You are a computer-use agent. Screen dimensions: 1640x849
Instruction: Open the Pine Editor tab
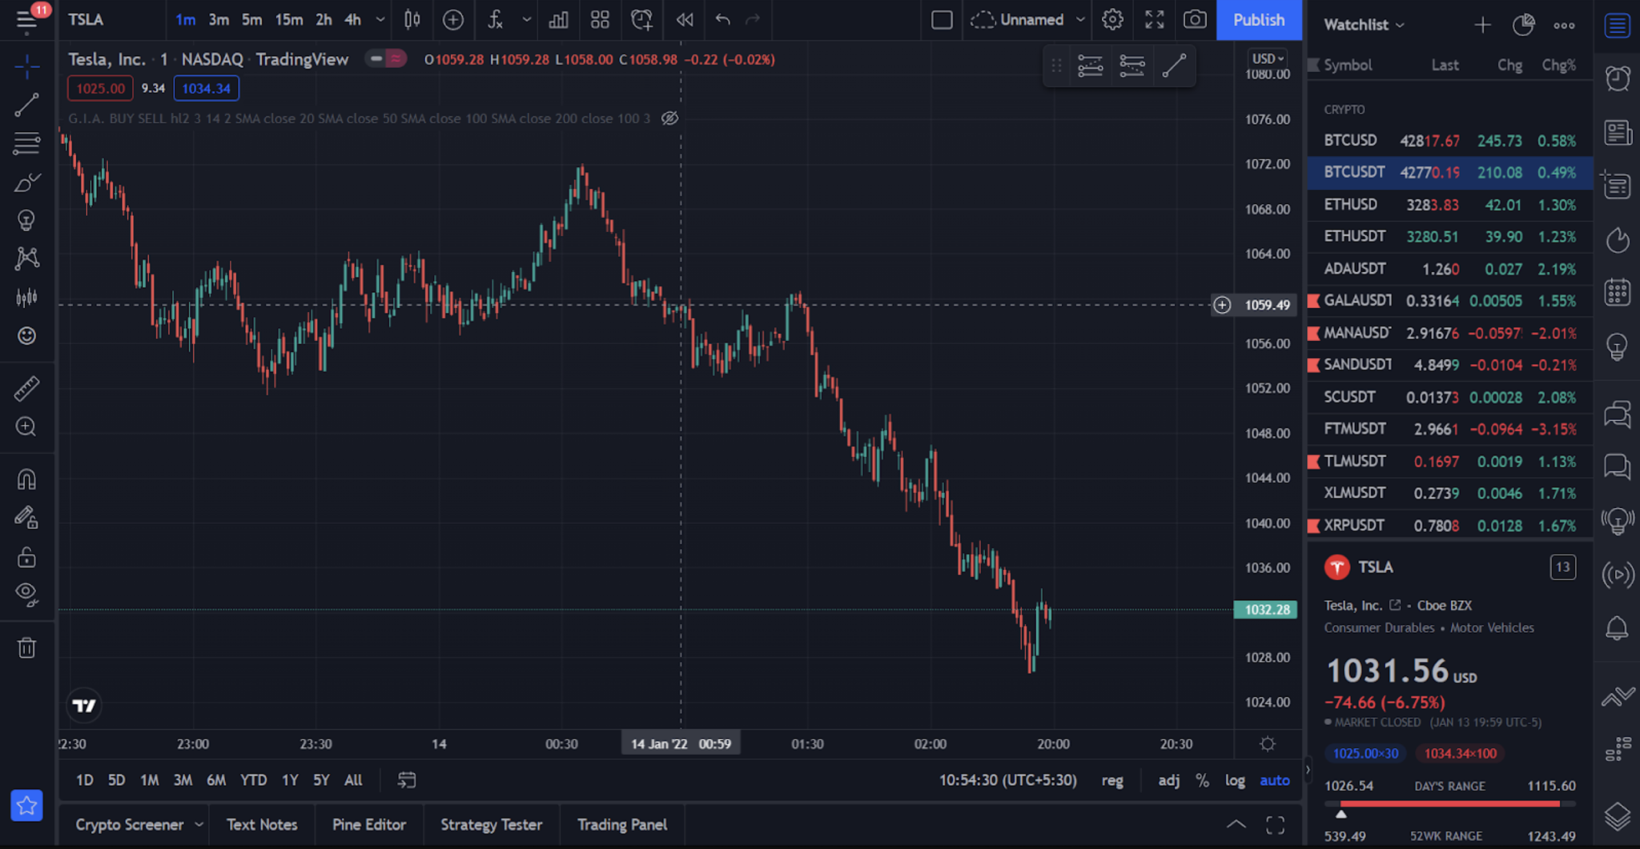369,824
